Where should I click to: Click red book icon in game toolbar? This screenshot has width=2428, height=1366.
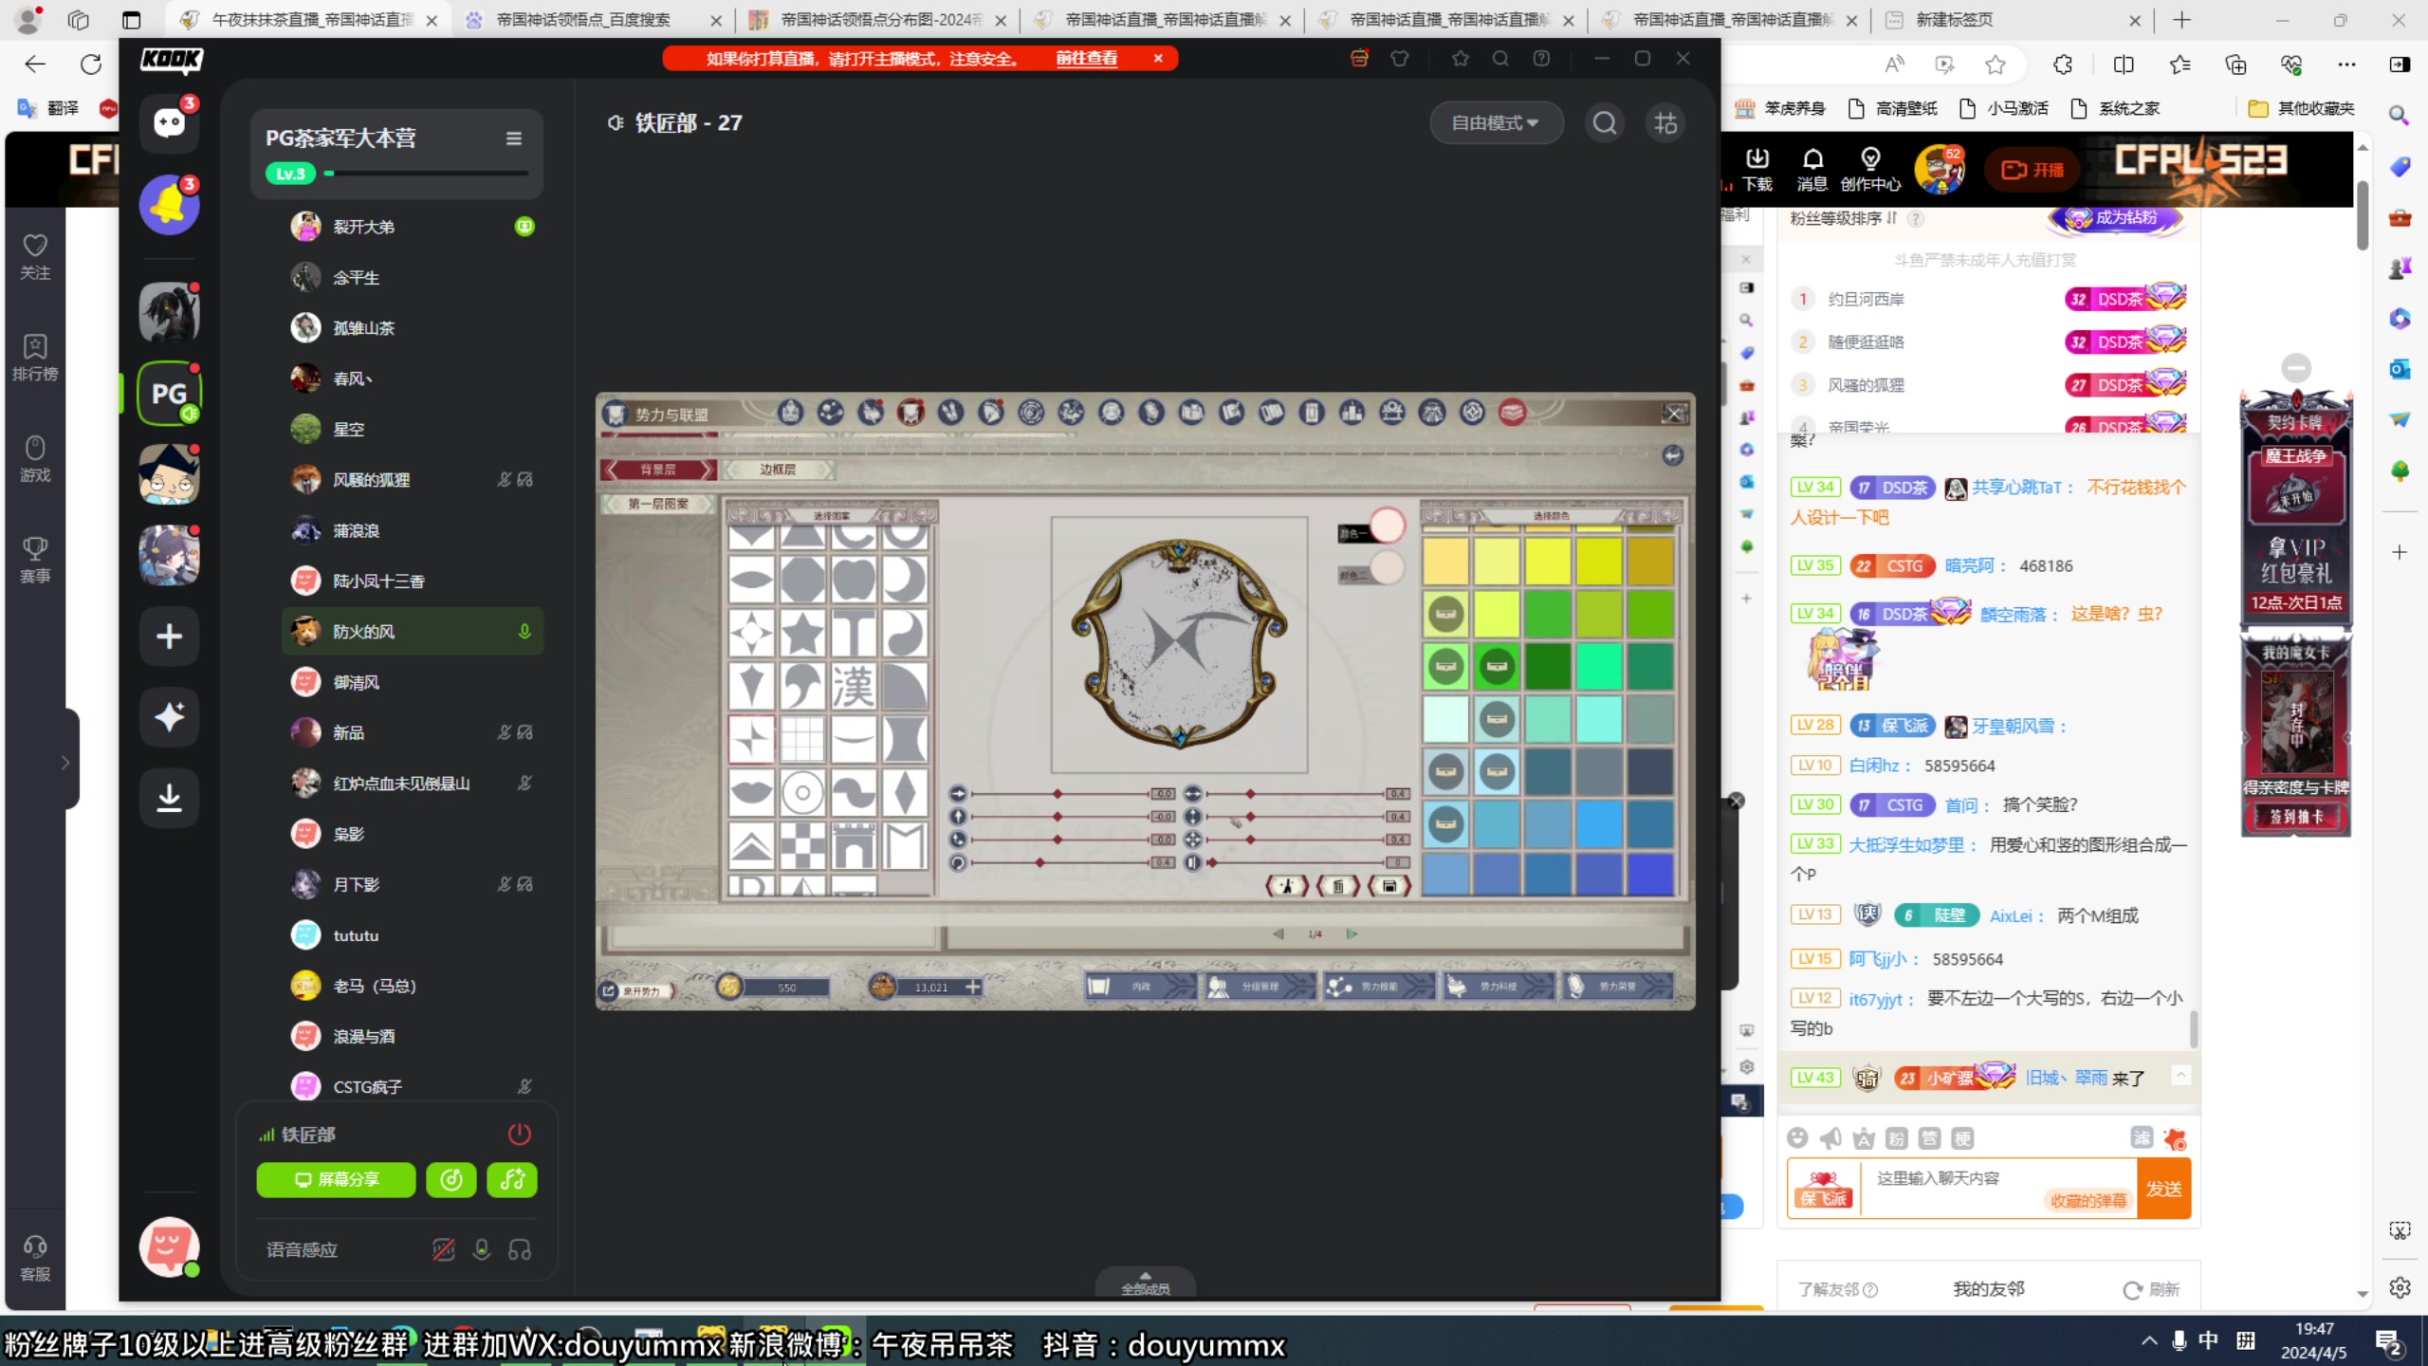1513,413
